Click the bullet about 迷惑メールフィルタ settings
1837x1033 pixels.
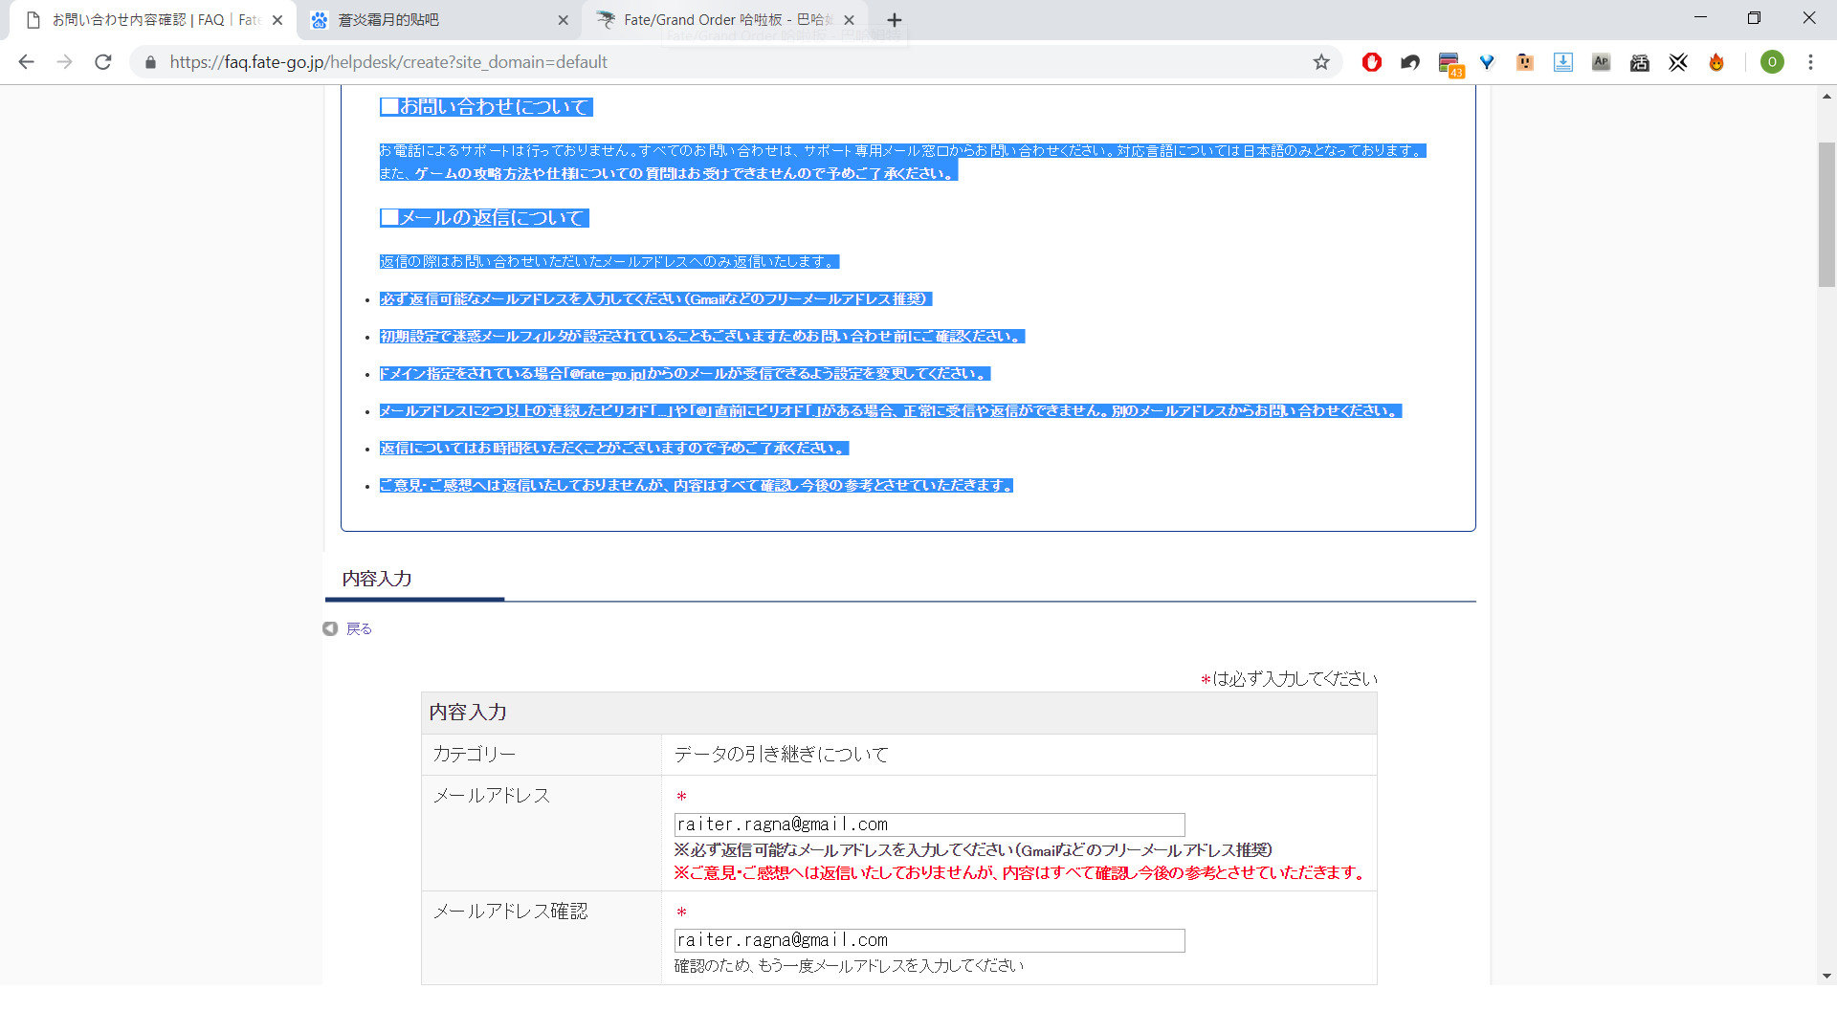(702, 337)
